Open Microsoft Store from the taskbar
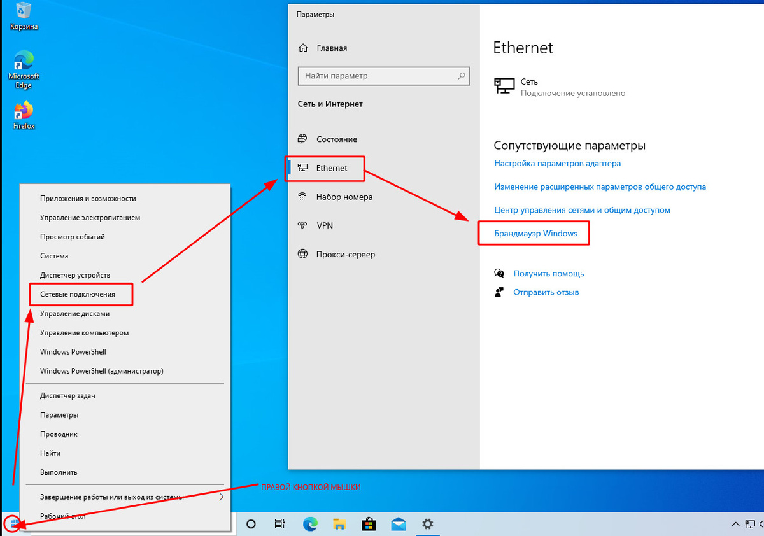This screenshot has height=536, width=764. (x=369, y=525)
